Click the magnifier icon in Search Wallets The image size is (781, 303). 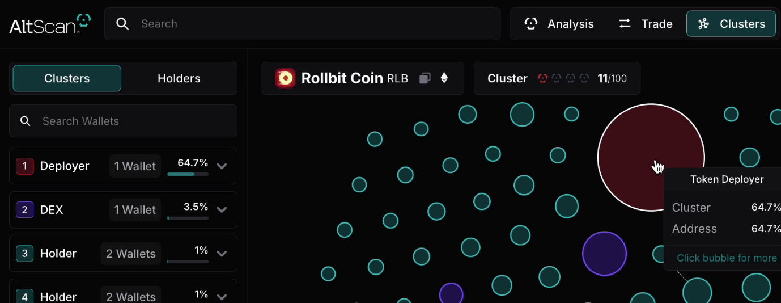pyautogui.click(x=26, y=121)
